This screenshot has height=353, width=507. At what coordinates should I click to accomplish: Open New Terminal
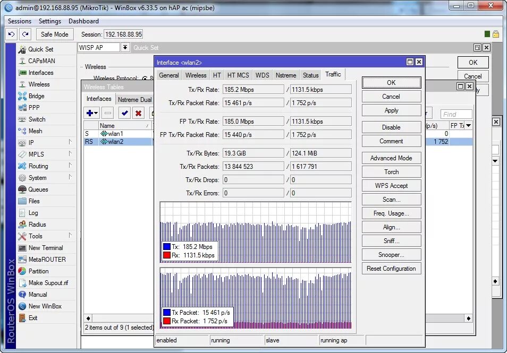(x=46, y=248)
